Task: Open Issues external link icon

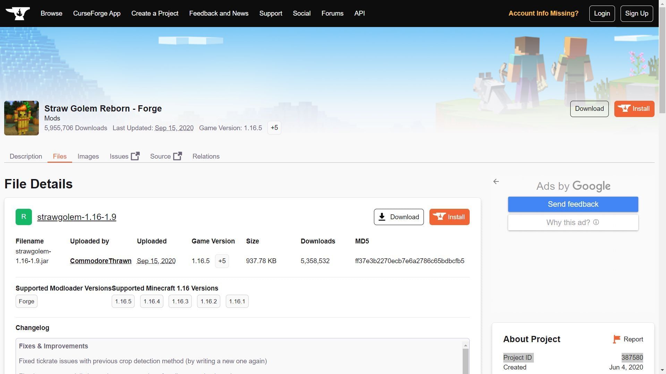Action: (x=135, y=156)
